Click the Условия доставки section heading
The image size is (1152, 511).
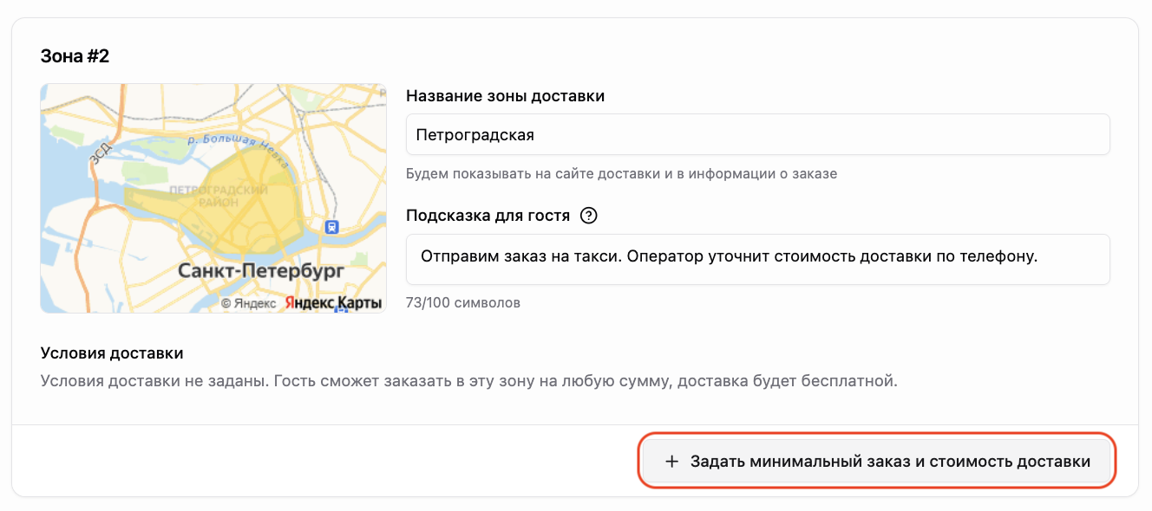(x=112, y=353)
